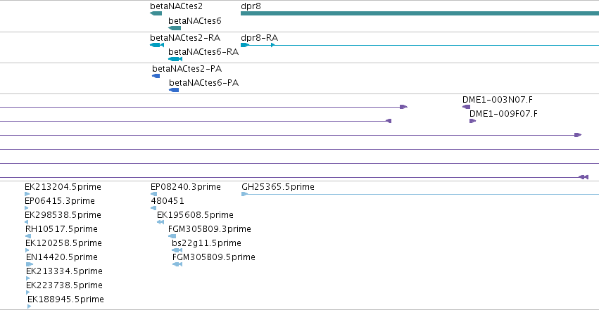Click the EP08240.3prime label
The width and height of the screenshot is (599, 310).
[x=186, y=187]
